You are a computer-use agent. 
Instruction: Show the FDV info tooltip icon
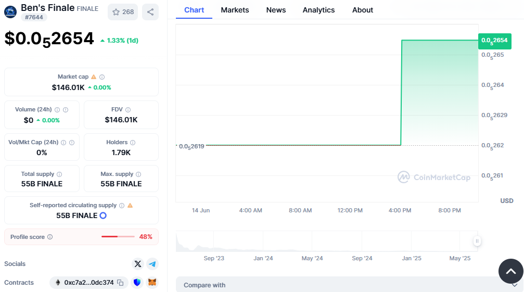(x=128, y=110)
